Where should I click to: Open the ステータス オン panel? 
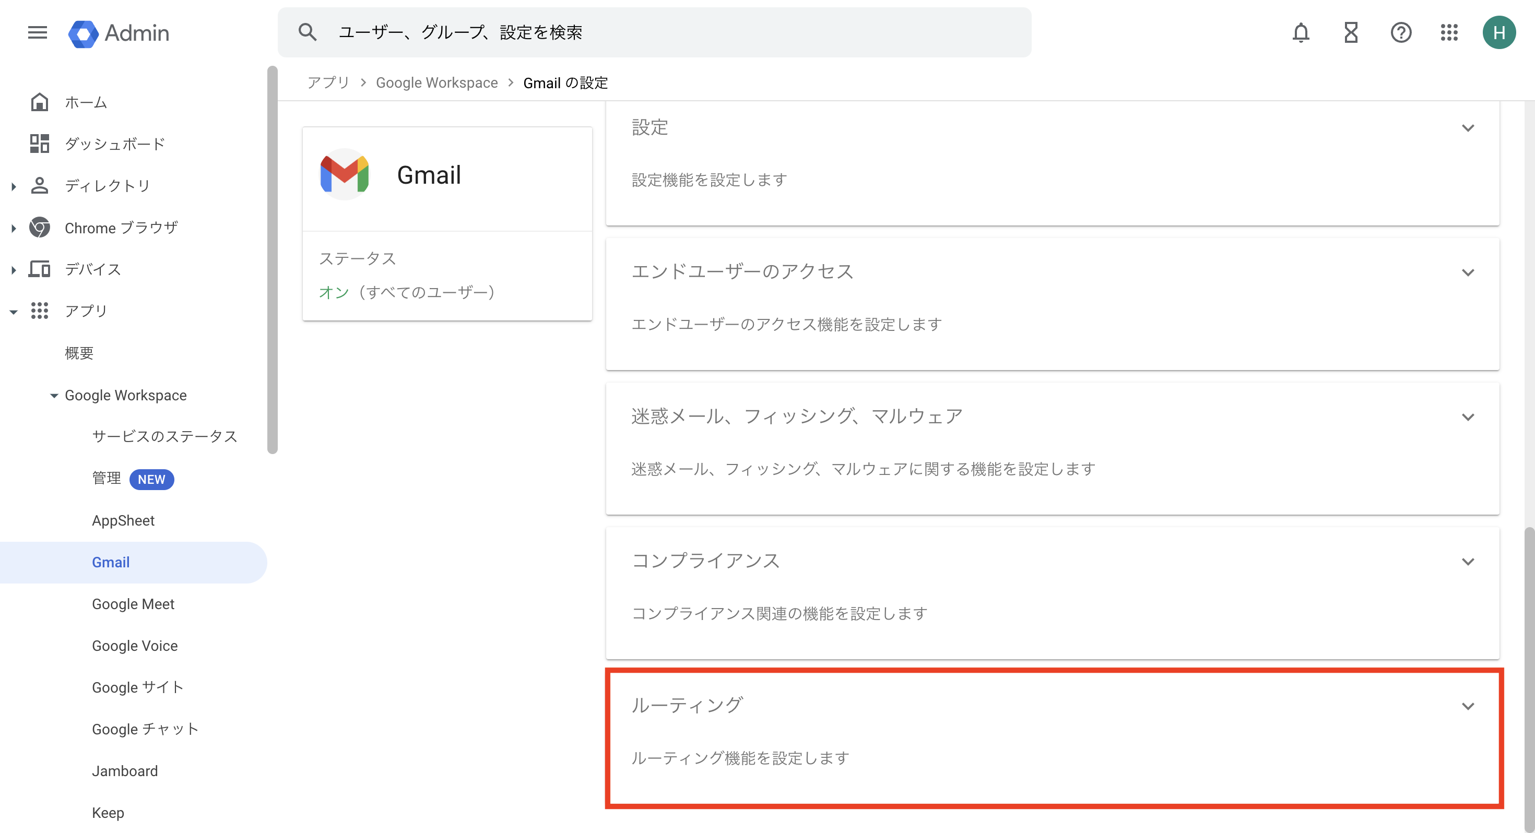[x=447, y=276]
